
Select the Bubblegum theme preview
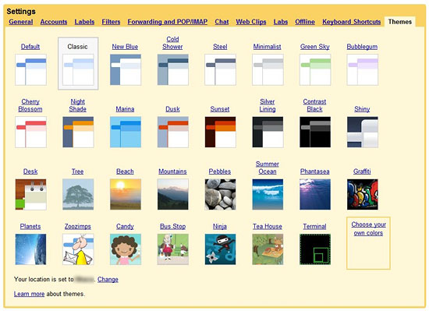coord(363,69)
